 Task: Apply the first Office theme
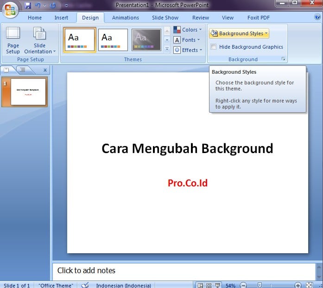80,40
